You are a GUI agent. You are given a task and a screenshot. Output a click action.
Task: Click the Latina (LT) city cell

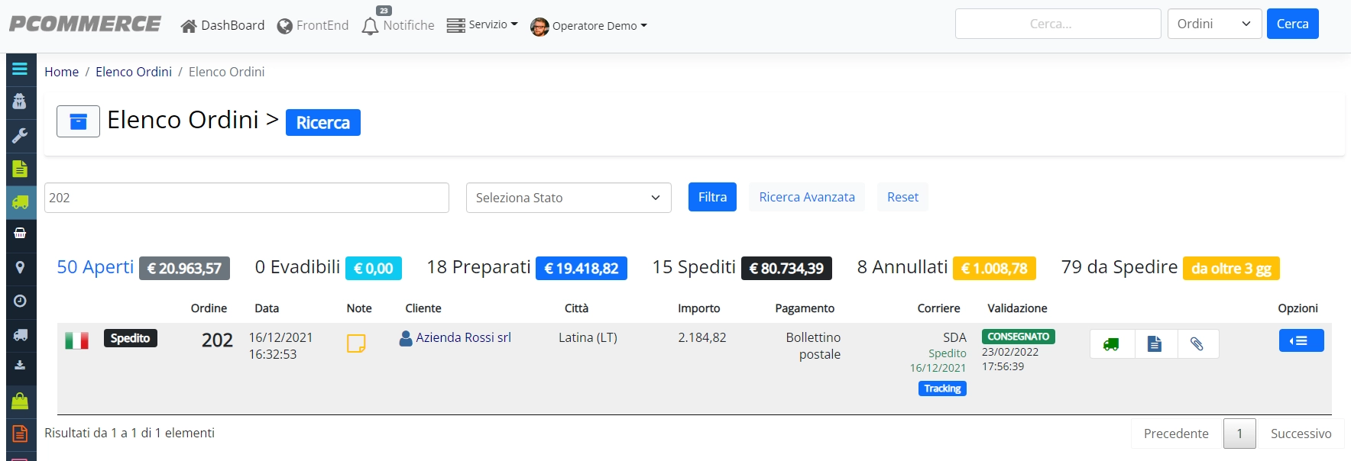coord(588,337)
